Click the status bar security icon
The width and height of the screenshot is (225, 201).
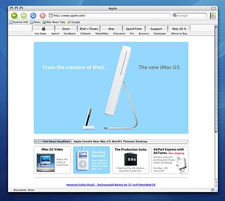[212, 190]
